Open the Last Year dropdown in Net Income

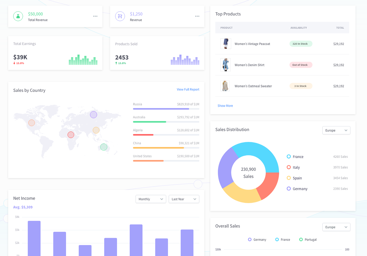184,199
